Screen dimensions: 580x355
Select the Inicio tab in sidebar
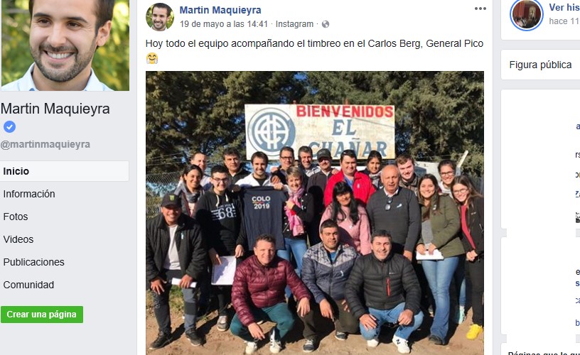[x=65, y=171]
